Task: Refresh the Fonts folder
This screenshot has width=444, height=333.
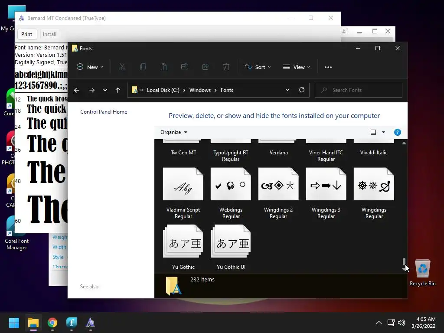Action: pos(302,90)
